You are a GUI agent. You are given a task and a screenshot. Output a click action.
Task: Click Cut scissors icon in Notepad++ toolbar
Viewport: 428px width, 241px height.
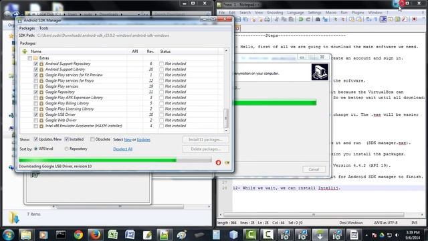(276, 19)
